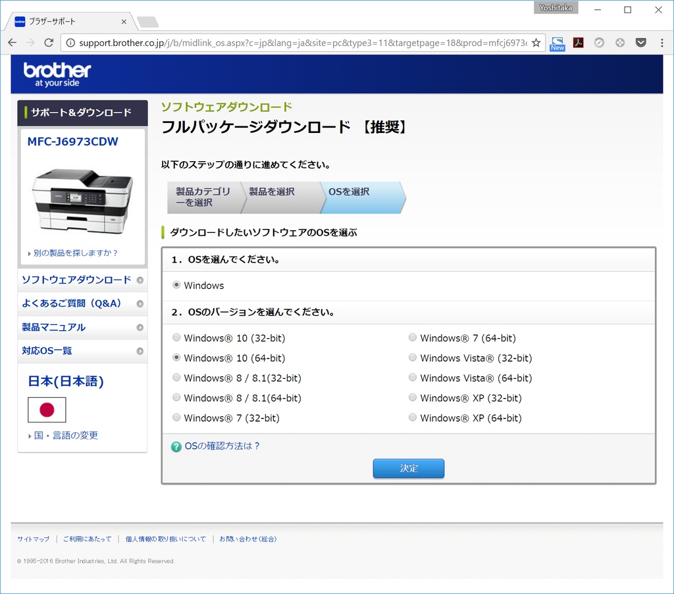Select Windows 10 (32-bit) option
The width and height of the screenshot is (674, 594).
pos(176,337)
